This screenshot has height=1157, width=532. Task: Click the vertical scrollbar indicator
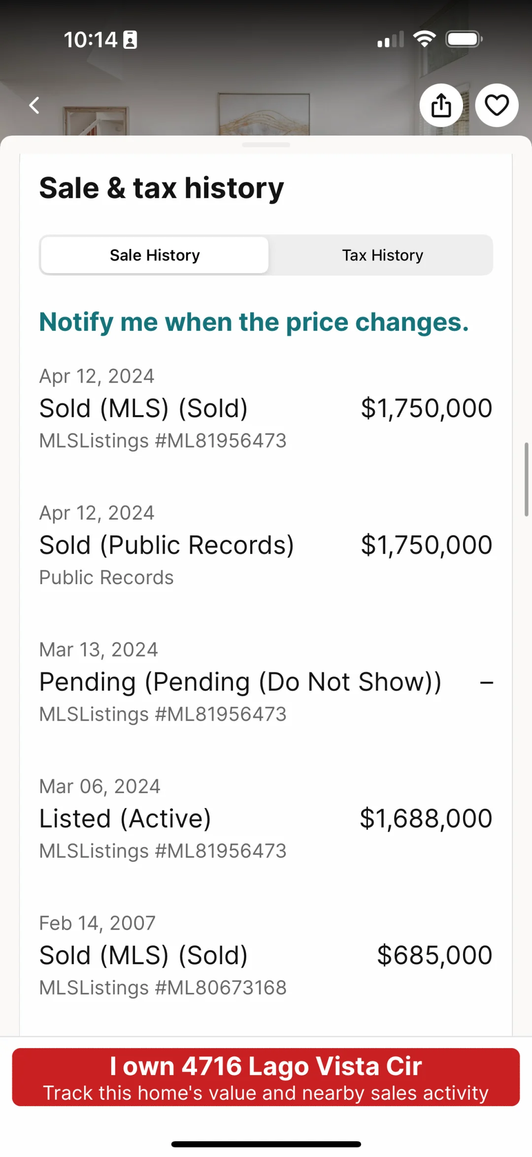point(526,479)
